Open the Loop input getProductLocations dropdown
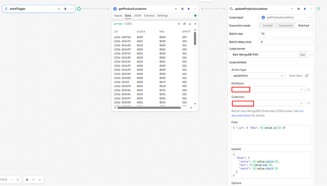Viewport: 327px width, 186px height. [286, 18]
